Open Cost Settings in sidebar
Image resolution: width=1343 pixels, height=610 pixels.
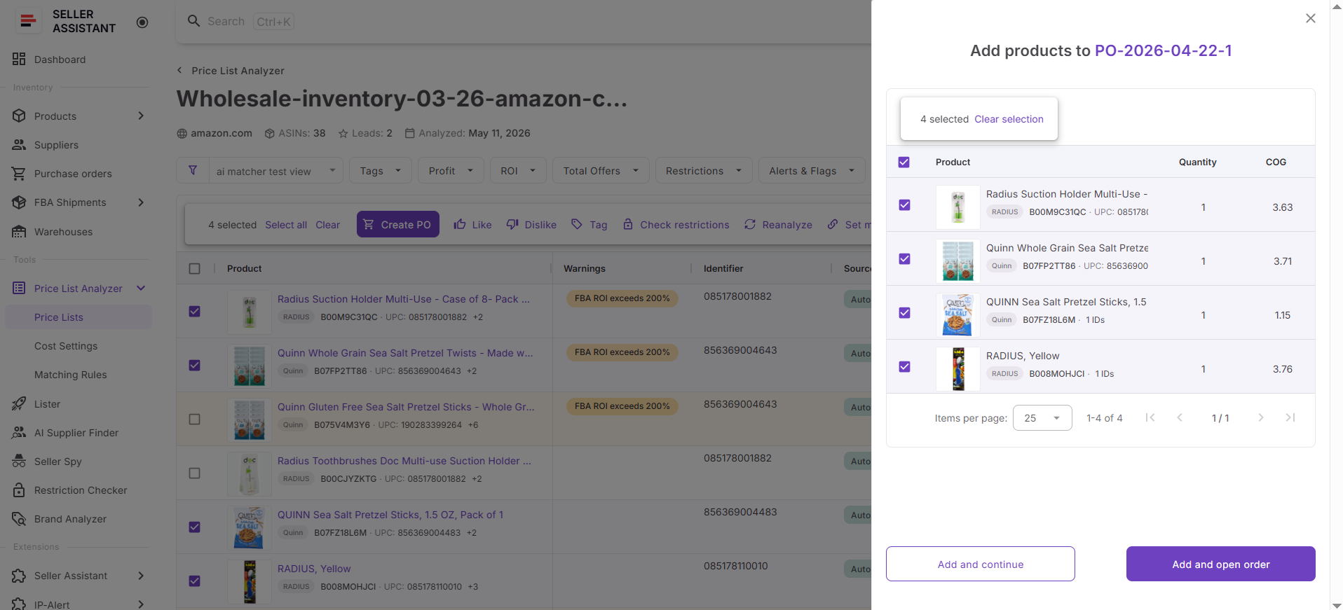pyautogui.click(x=66, y=346)
